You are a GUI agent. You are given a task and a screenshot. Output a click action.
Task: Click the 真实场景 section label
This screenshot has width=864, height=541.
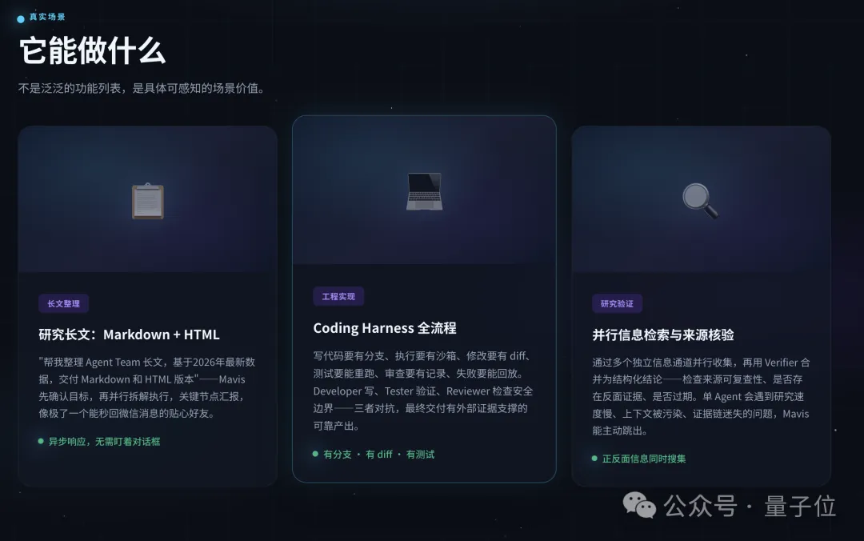click(47, 17)
